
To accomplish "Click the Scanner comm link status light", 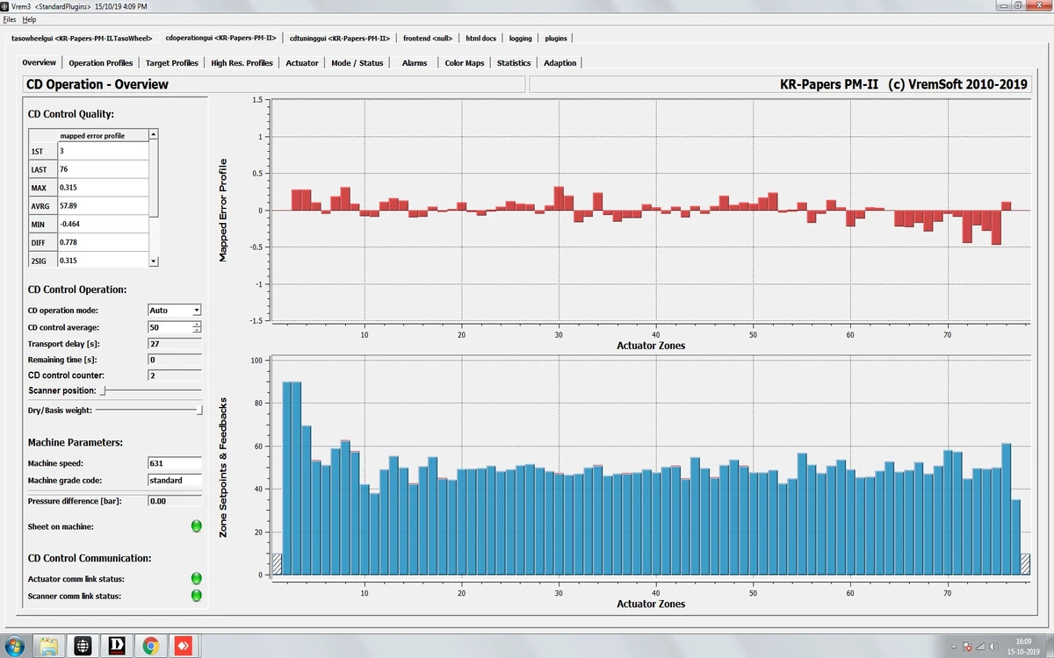I will tap(197, 596).
